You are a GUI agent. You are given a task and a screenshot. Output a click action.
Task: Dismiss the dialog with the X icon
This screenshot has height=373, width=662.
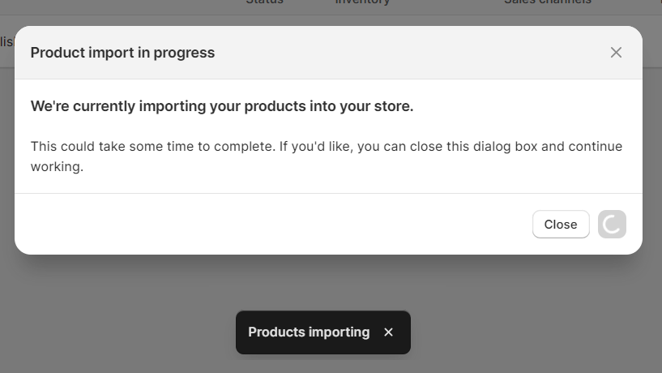pos(616,53)
